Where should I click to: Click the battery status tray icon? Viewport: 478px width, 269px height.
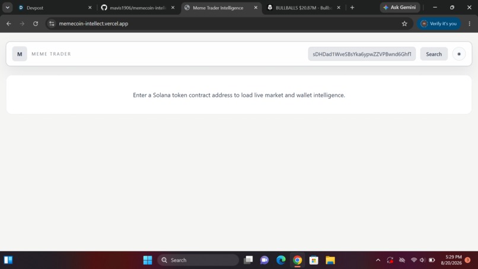[x=432, y=260]
